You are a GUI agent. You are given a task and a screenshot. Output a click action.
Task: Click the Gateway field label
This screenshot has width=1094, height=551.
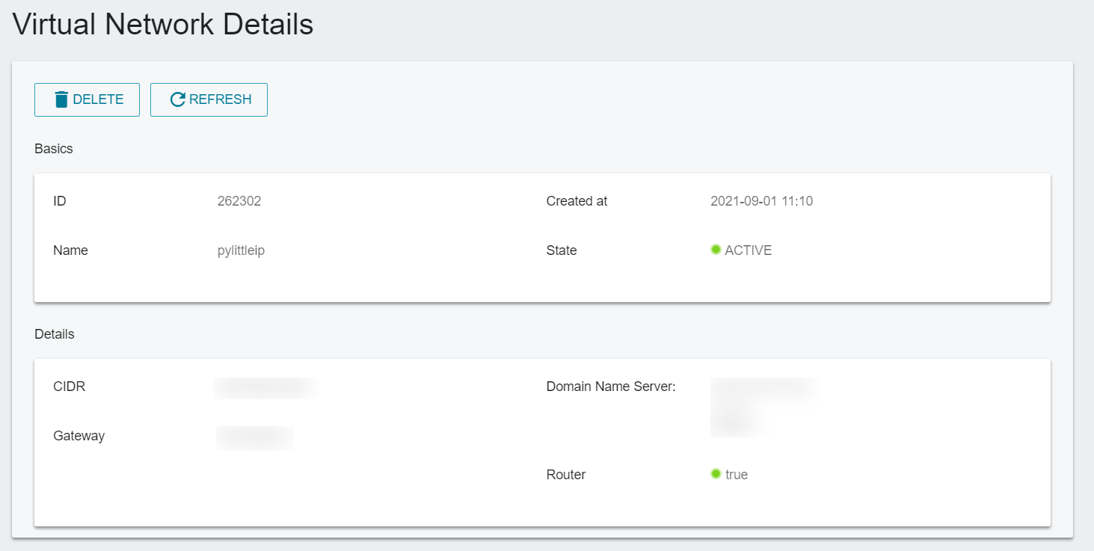tap(79, 436)
